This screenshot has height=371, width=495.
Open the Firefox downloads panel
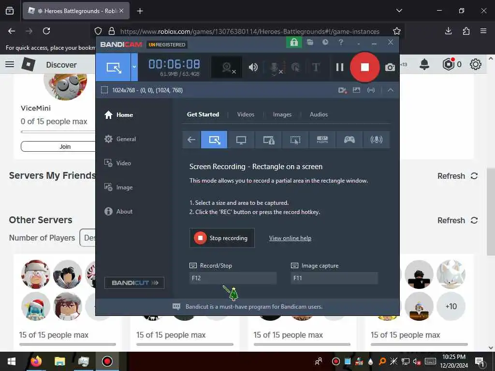(448, 31)
